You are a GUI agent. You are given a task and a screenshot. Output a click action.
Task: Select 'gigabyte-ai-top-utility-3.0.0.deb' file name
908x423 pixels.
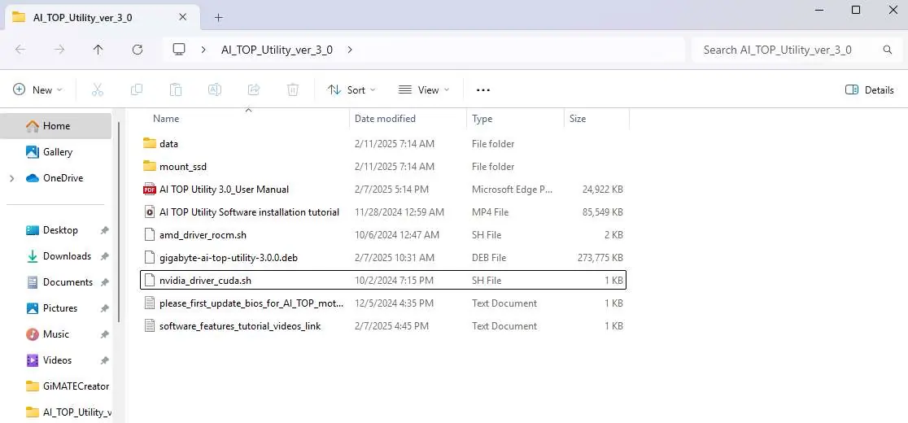[229, 258]
